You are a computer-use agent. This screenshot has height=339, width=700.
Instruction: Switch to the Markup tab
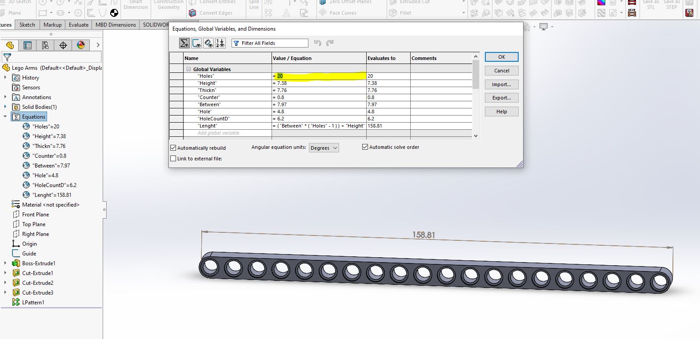point(52,25)
